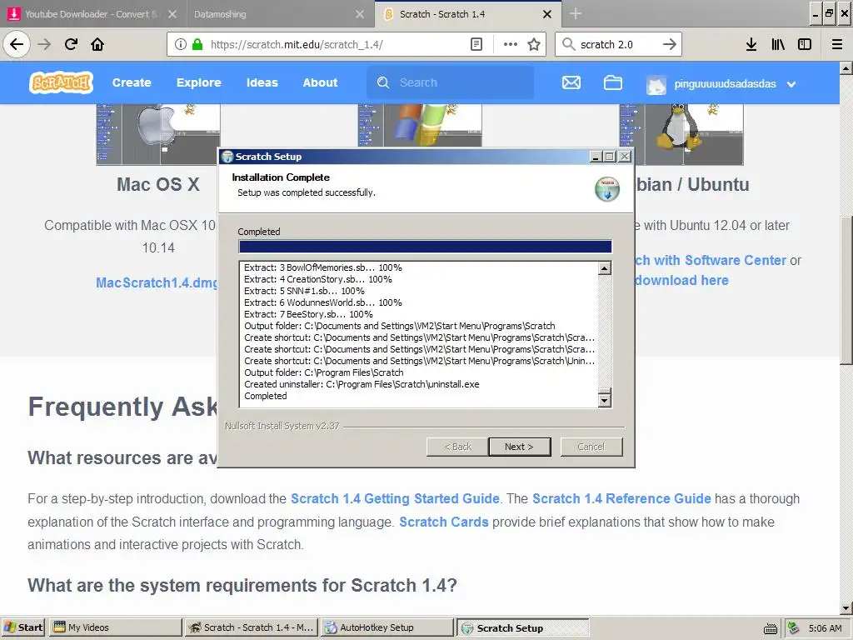This screenshot has width=853, height=640.
Task: Switch to the Scratch 1.4 browser taskbar item
Action: coord(252,627)
